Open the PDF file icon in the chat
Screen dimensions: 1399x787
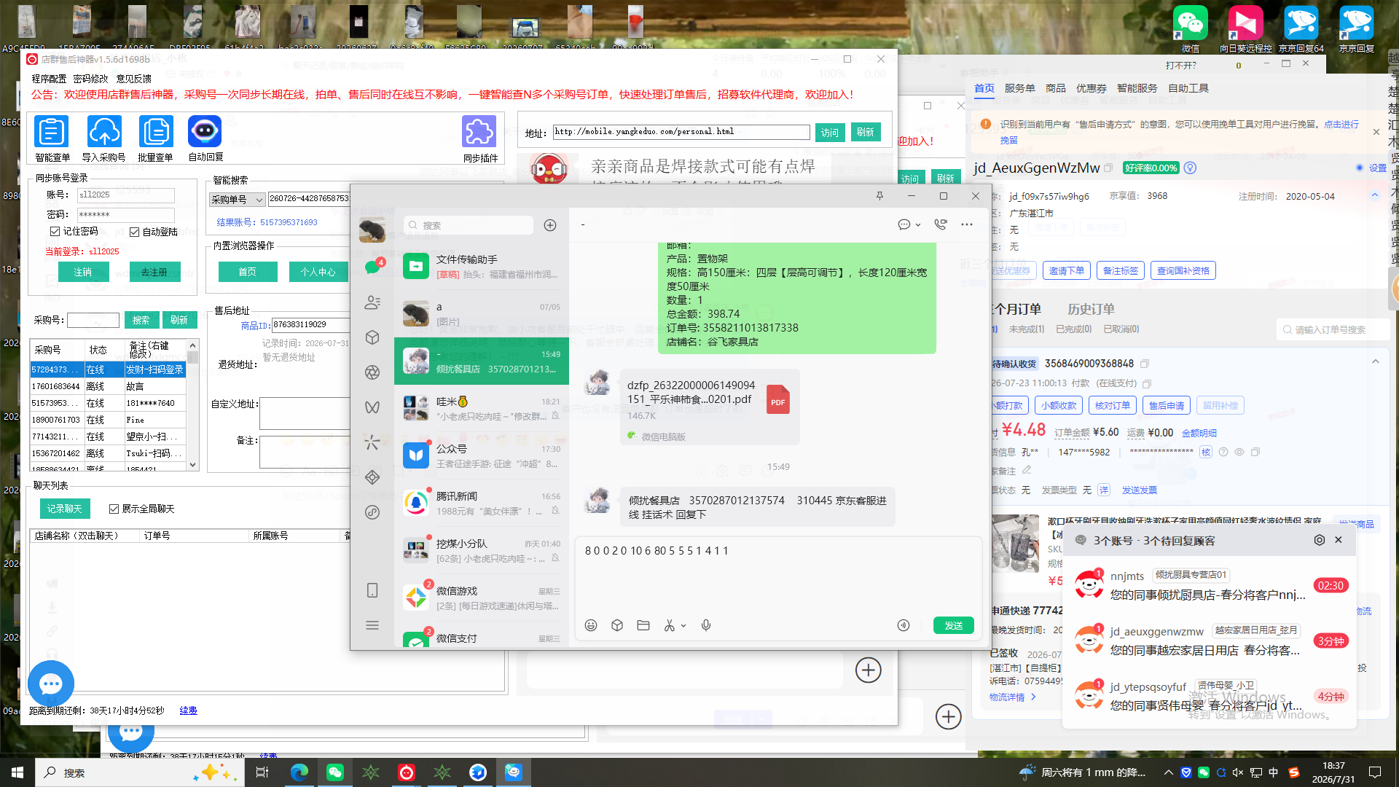click(778, 400)
